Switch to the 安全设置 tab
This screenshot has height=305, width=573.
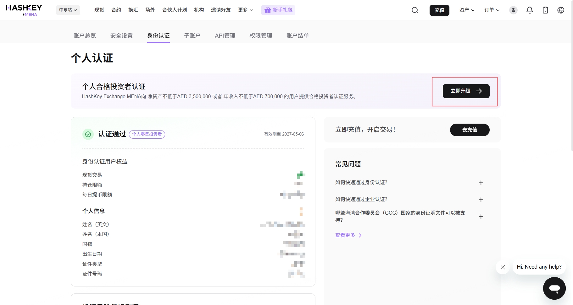(x=122, y=36)
